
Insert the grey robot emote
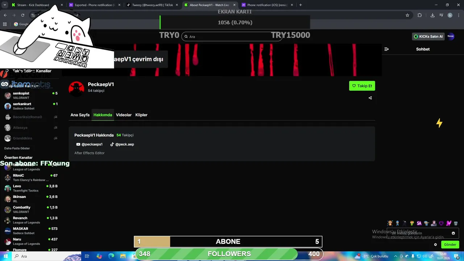pos(456,223)
